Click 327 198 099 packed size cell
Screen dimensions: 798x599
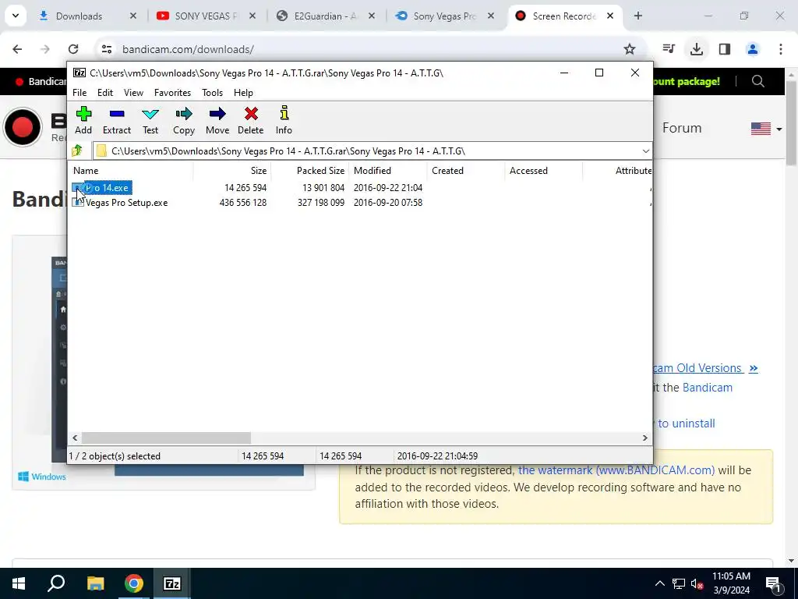(320, 203)
